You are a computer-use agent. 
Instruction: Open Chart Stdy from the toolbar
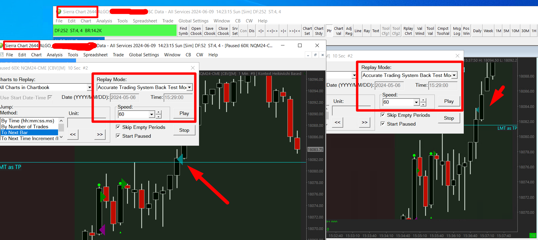[319, 31]
